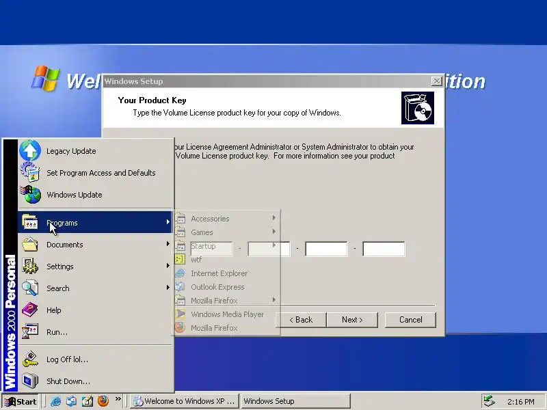Viewport: 547px width, 410px height.
Task: Click the wtf program icon
Action: pos(180,260)
